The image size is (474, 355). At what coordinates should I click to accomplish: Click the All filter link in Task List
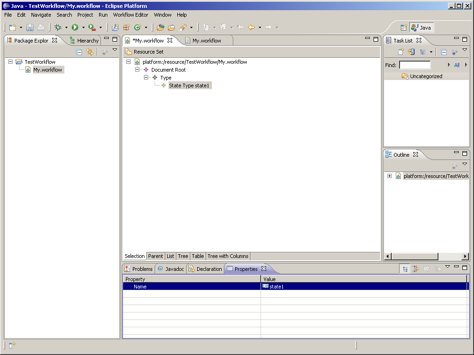pos(457,65)
